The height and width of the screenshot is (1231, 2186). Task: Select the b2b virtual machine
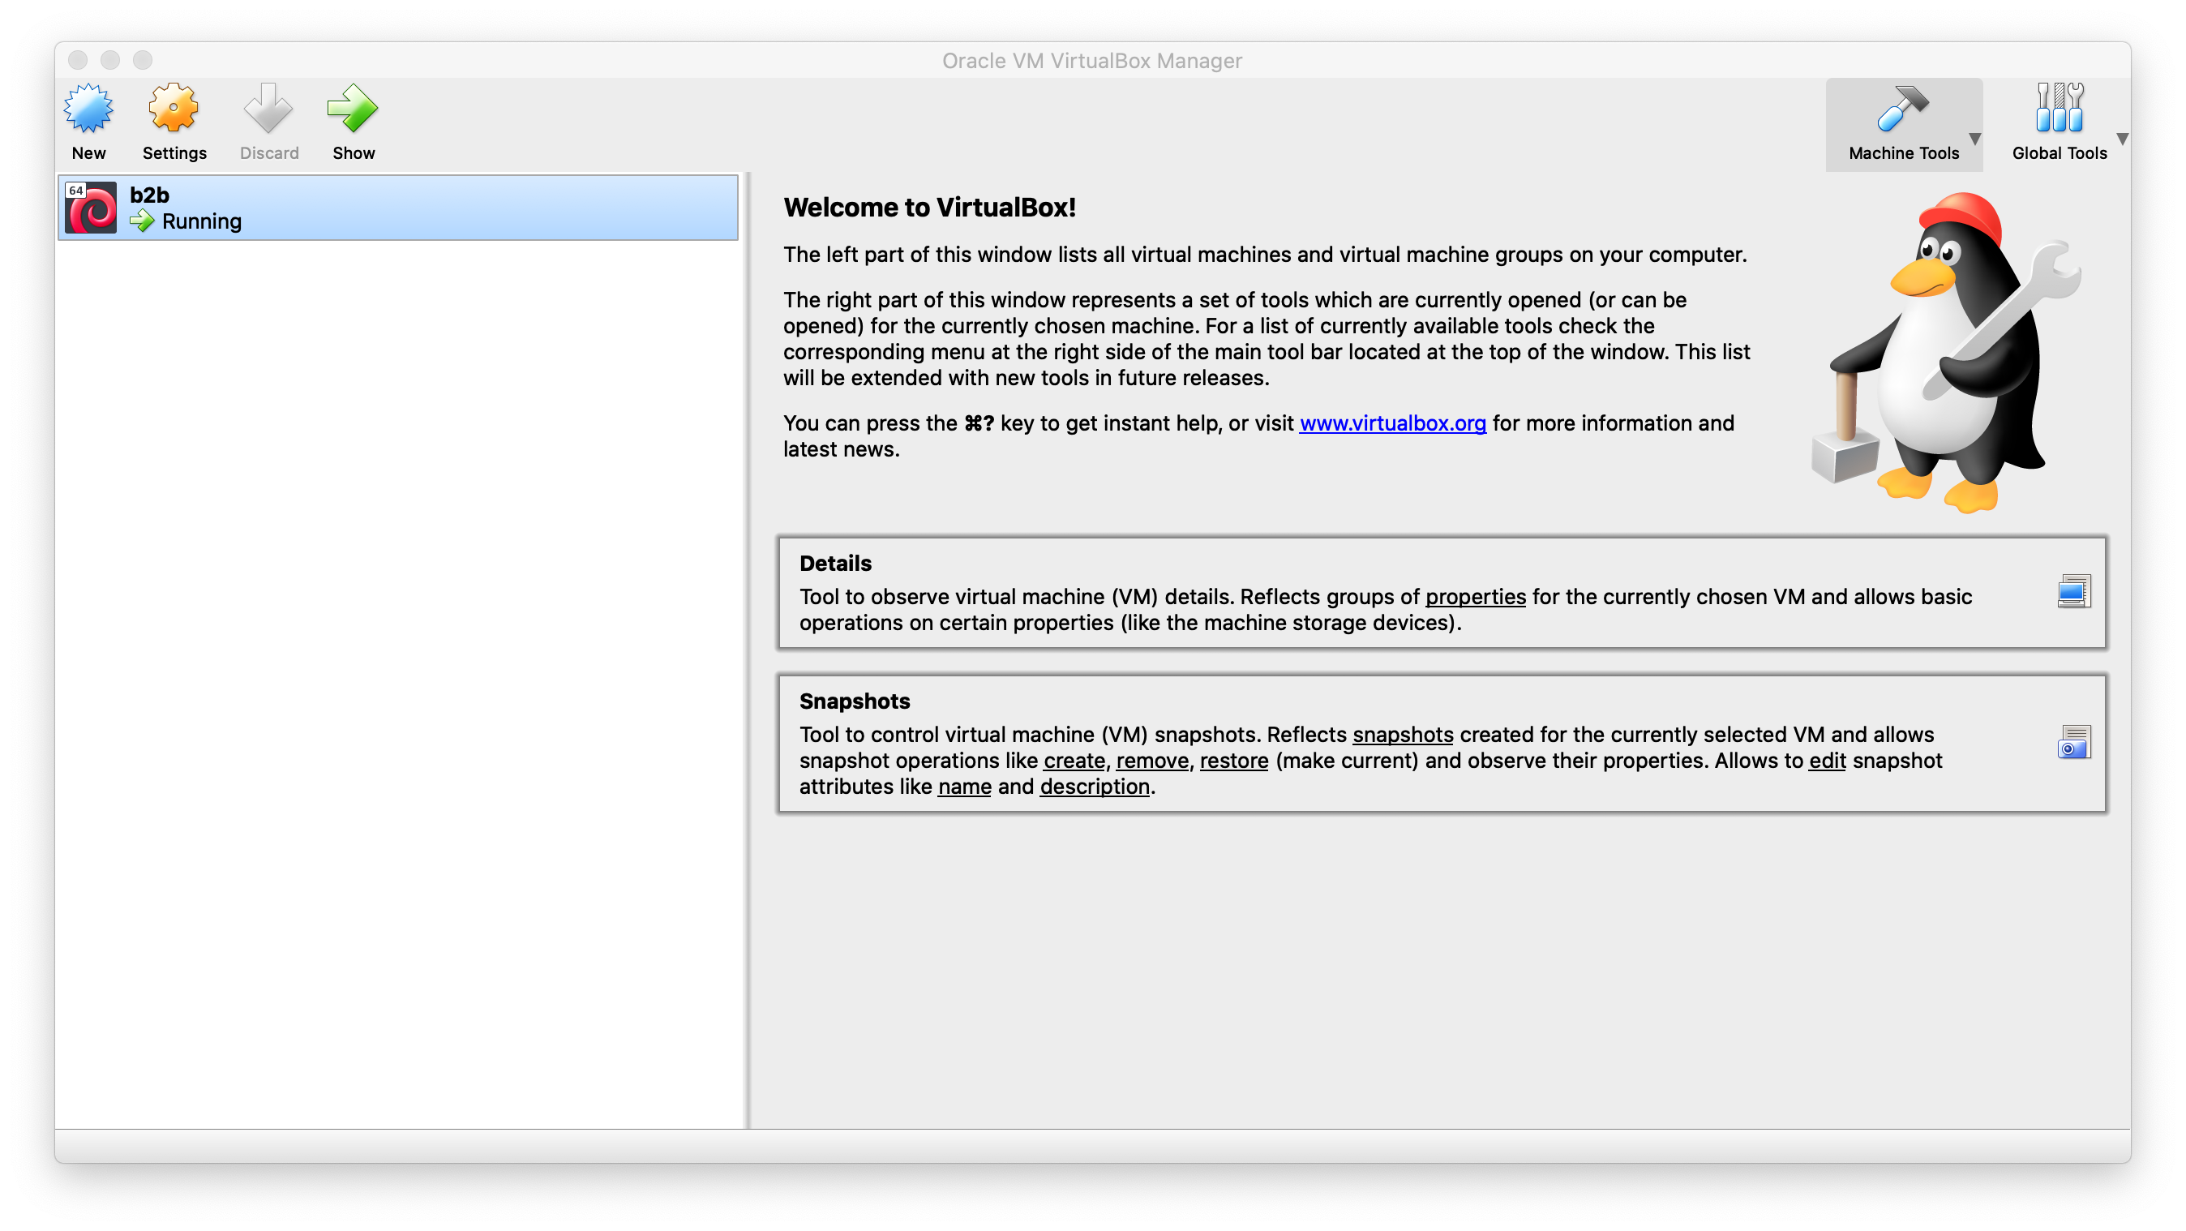pos(399,206)
